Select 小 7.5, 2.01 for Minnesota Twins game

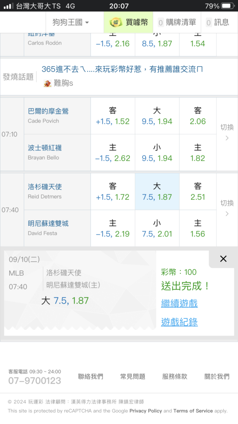(x=157, y=228)
